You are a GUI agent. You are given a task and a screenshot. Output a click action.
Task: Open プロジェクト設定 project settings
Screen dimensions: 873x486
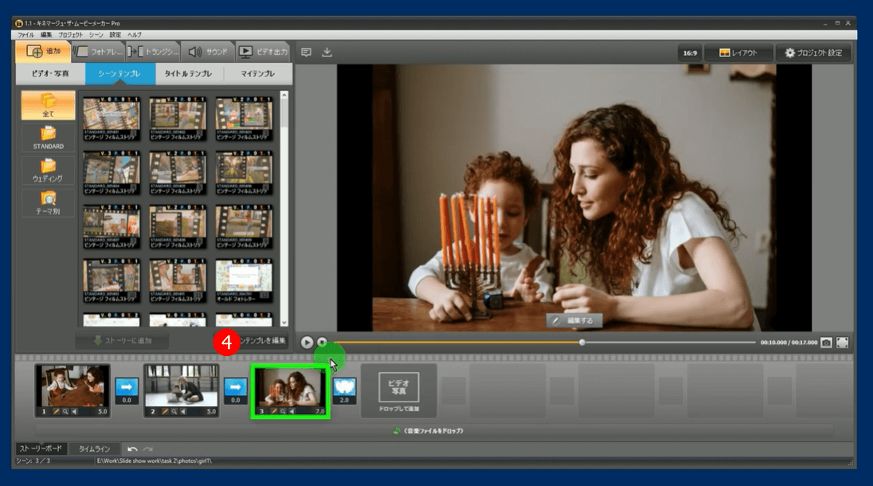tap(812, 53)
